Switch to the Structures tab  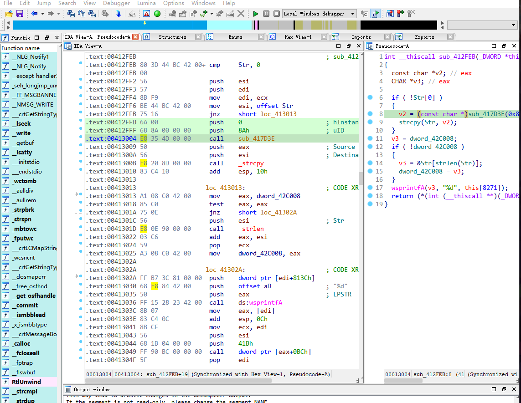172,37
